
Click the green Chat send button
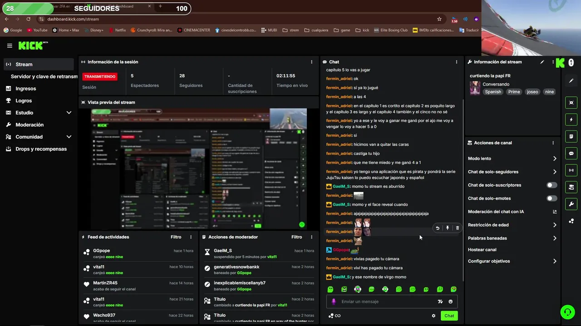tap(449, 316)
